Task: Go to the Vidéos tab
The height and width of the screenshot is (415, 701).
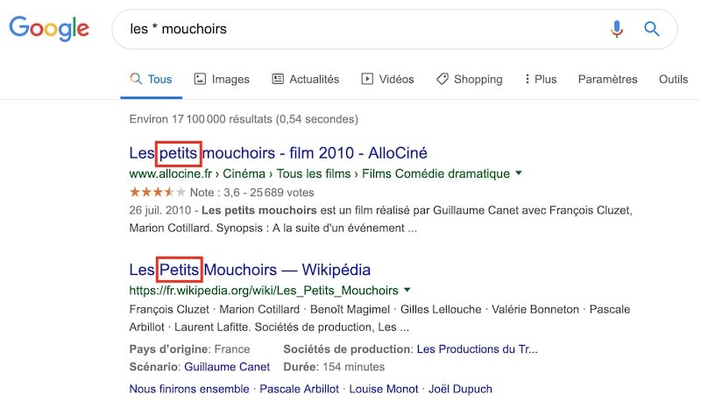Action: pos(387,79)
